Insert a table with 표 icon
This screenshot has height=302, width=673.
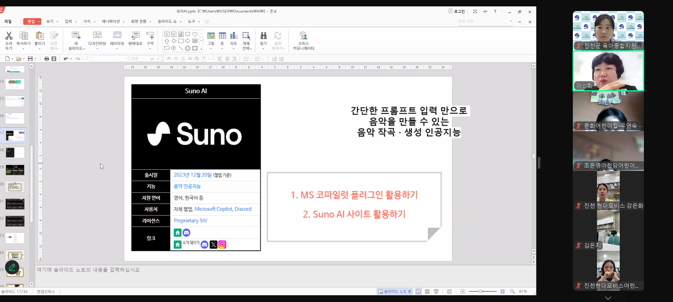point(222,36)
